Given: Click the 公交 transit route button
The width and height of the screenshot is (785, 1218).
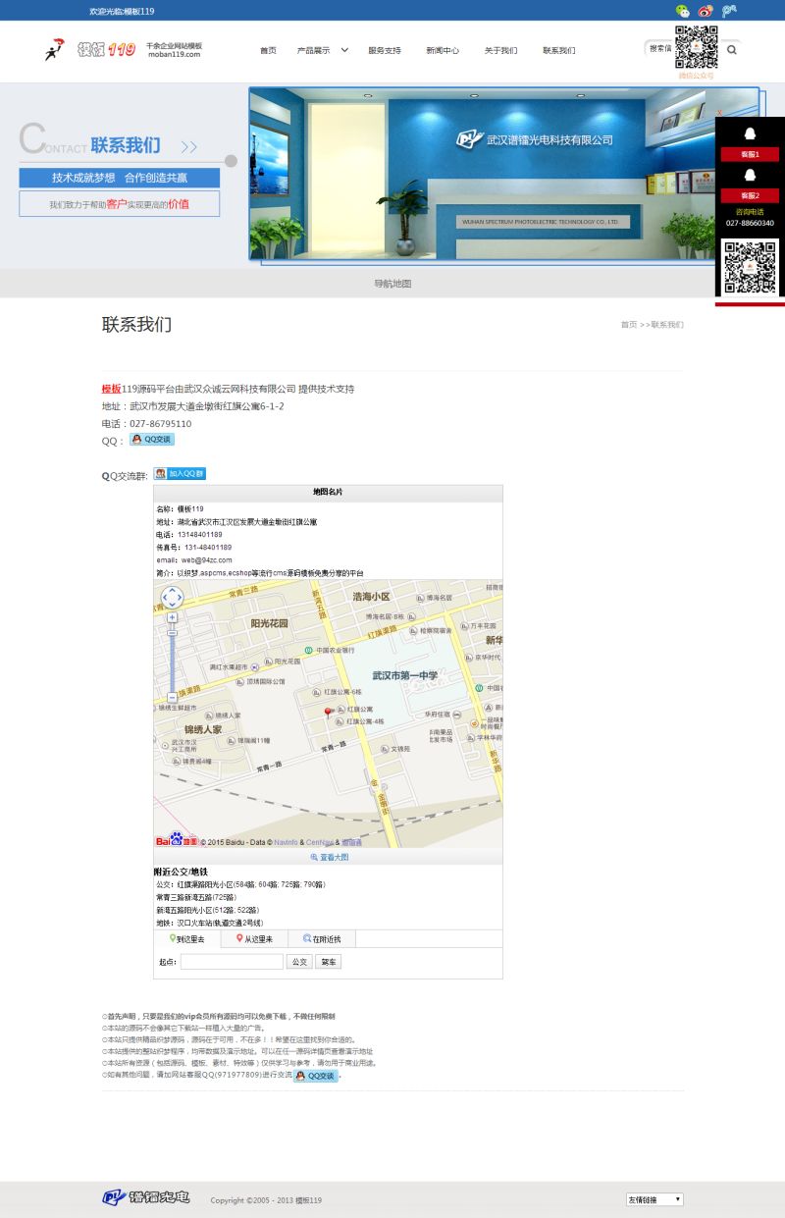Looking at the screenshot, I should tap(299, 962).
